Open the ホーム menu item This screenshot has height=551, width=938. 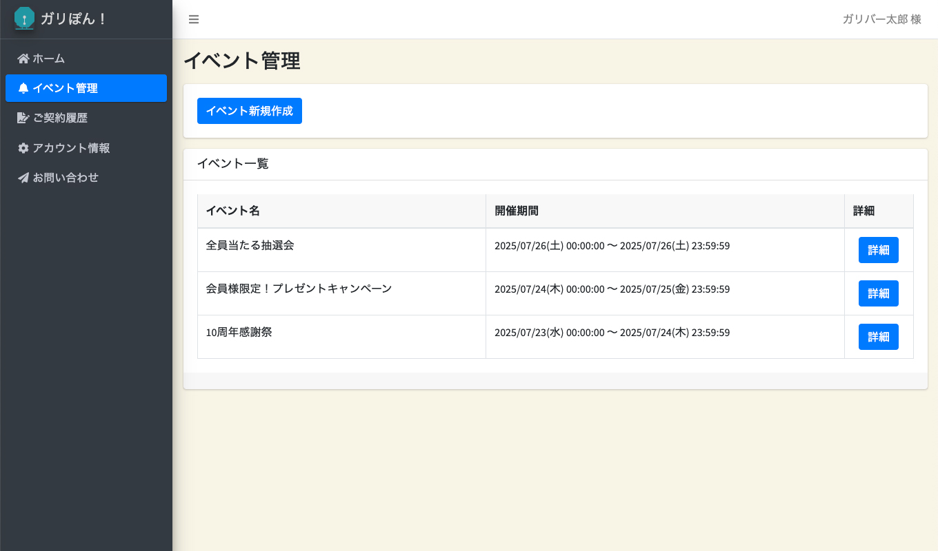tap(48, 59)
